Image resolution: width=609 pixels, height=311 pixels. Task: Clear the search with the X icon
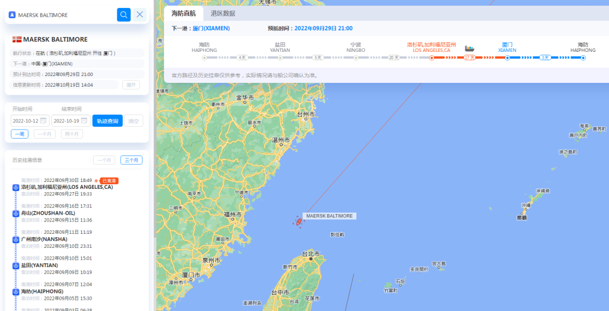(x=140, y=15)
